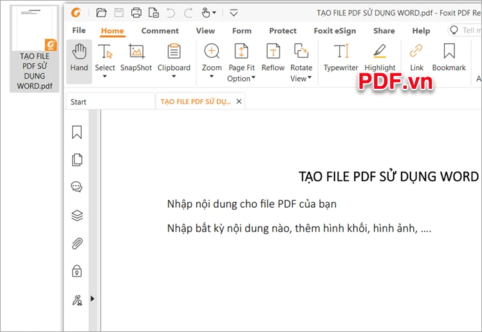Screen dimensions: 482x332
Task: Open a file with the folder icon
Action: pyautogui.click(x=101, y=13)
